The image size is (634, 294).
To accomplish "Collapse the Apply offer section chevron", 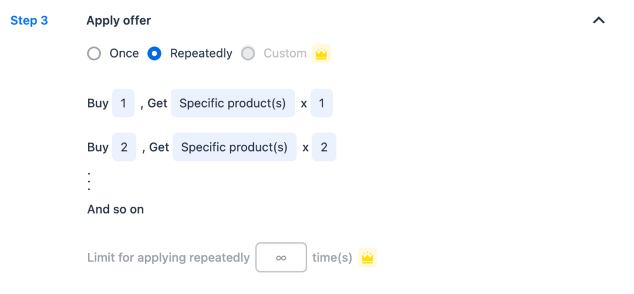I will 599,20.
